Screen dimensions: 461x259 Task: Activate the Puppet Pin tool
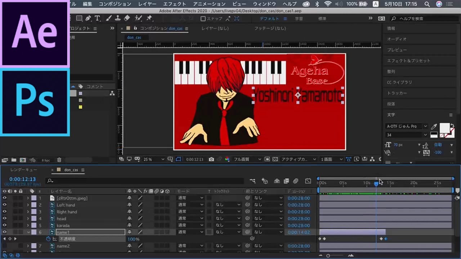point(149,18)
